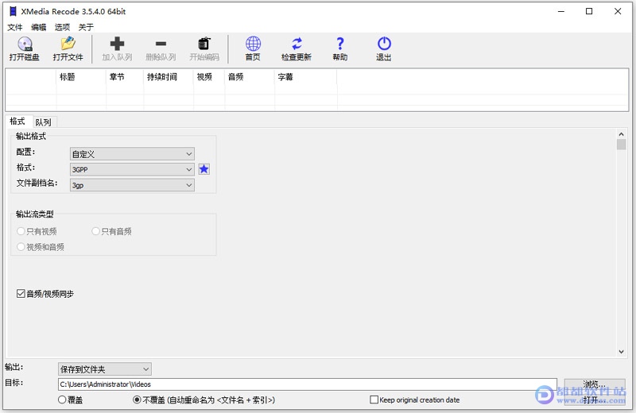636x413 pixels.
Task: Close the XMedia Recode window
Action: (x=618, y=11)
